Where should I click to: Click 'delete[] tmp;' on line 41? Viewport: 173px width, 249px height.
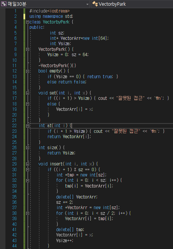[70, 230]
